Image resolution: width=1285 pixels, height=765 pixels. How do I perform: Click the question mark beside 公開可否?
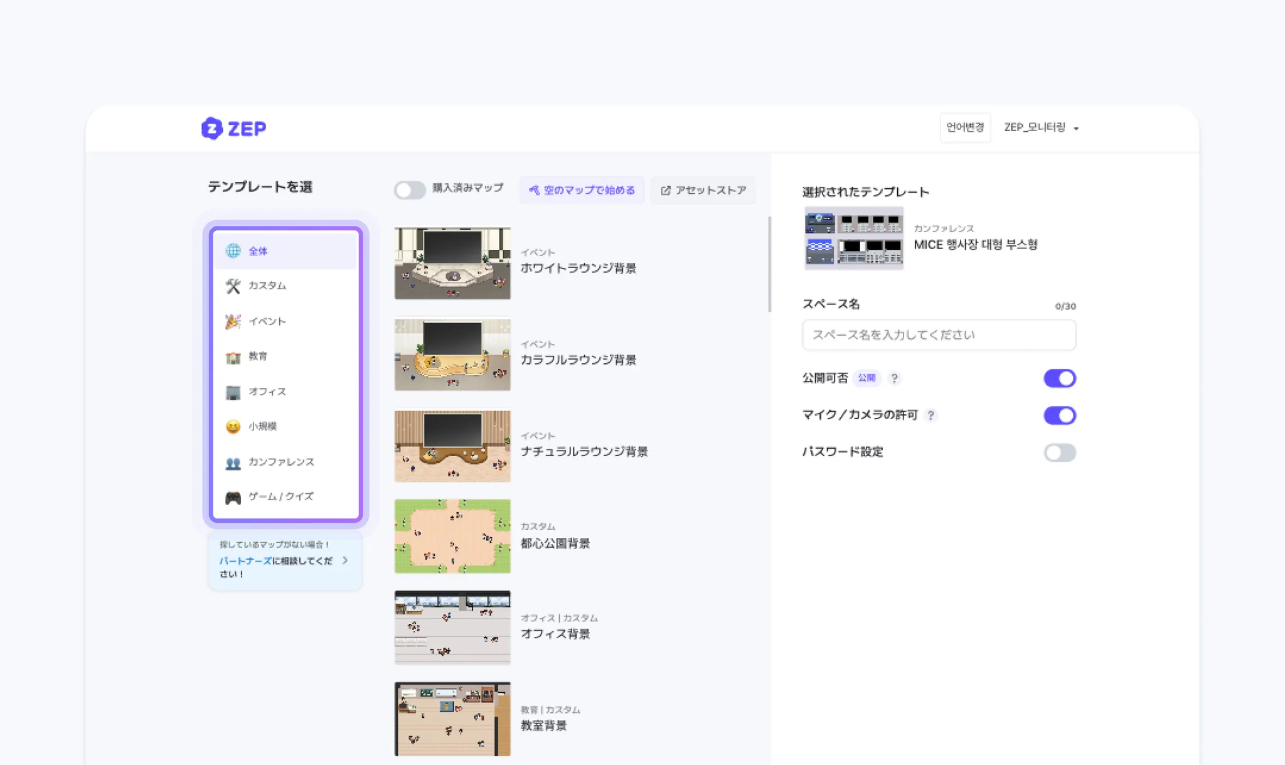(x=894, y=378)
